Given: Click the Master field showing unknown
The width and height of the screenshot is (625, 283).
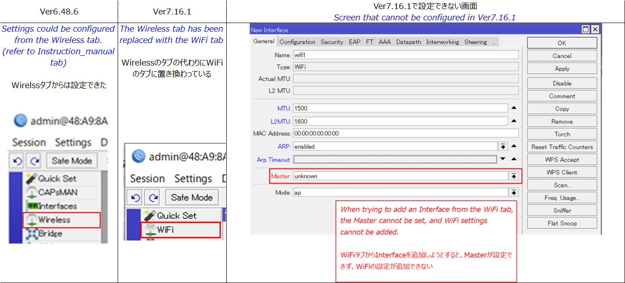Looking at the screenshot, I should 401,176.
